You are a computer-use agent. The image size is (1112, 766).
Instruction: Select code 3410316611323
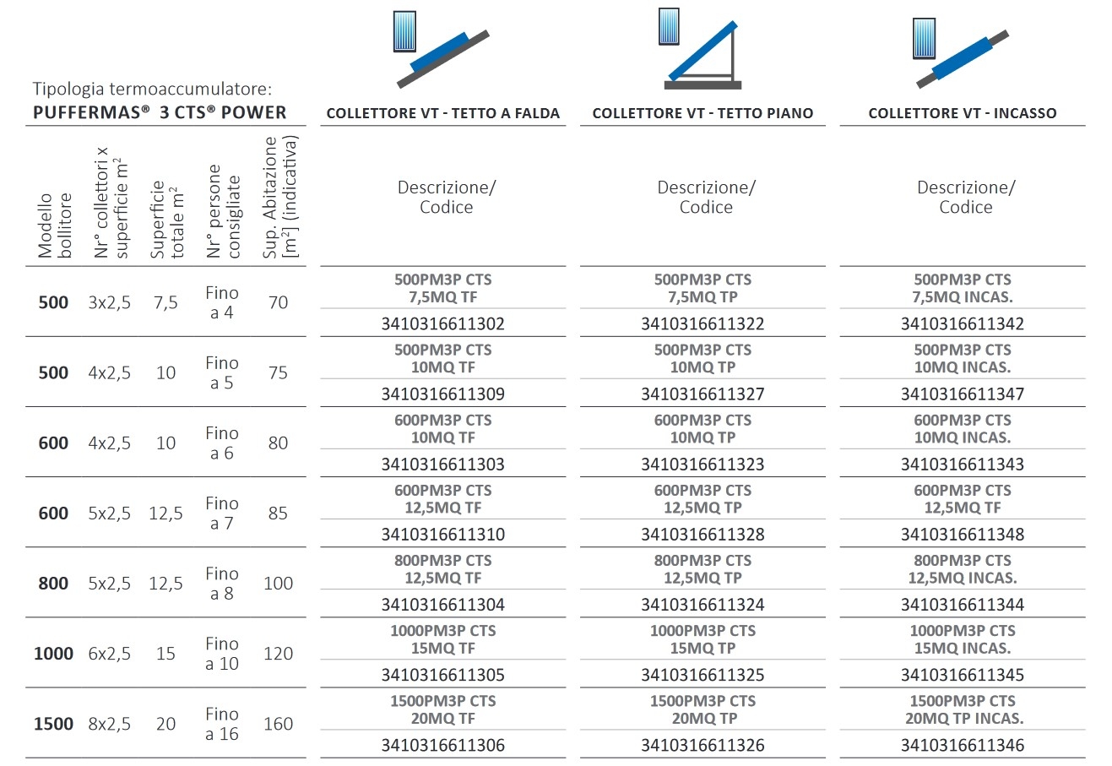click(703, 464)
